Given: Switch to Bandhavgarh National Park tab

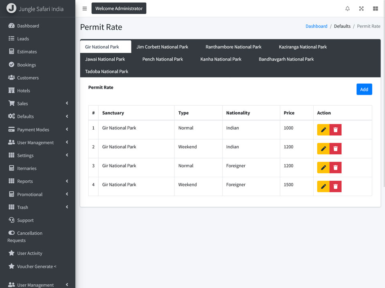Looking at the screenshot, I should point(286,59).
